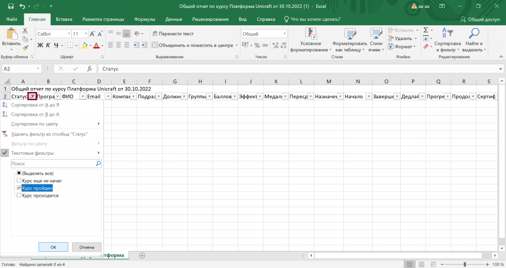506x268 pixels.
Task: Switch to the Разметка страницы tab
Action: click(103, 19)
